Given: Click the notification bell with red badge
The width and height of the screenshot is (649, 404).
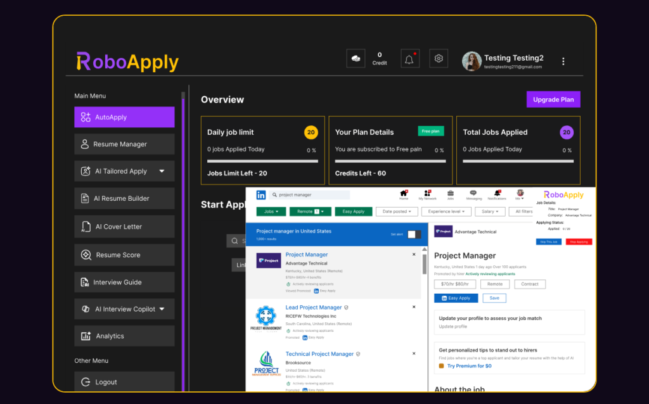Looking at the screenshot, I should (x=409, y=58).
